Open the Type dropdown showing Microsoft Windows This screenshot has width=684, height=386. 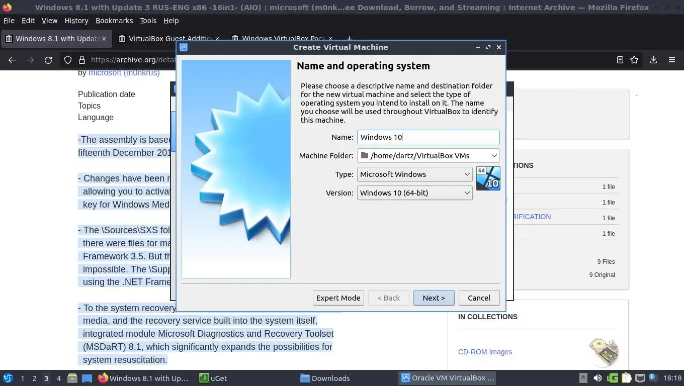pyautogui.click(x=414, y=174)
